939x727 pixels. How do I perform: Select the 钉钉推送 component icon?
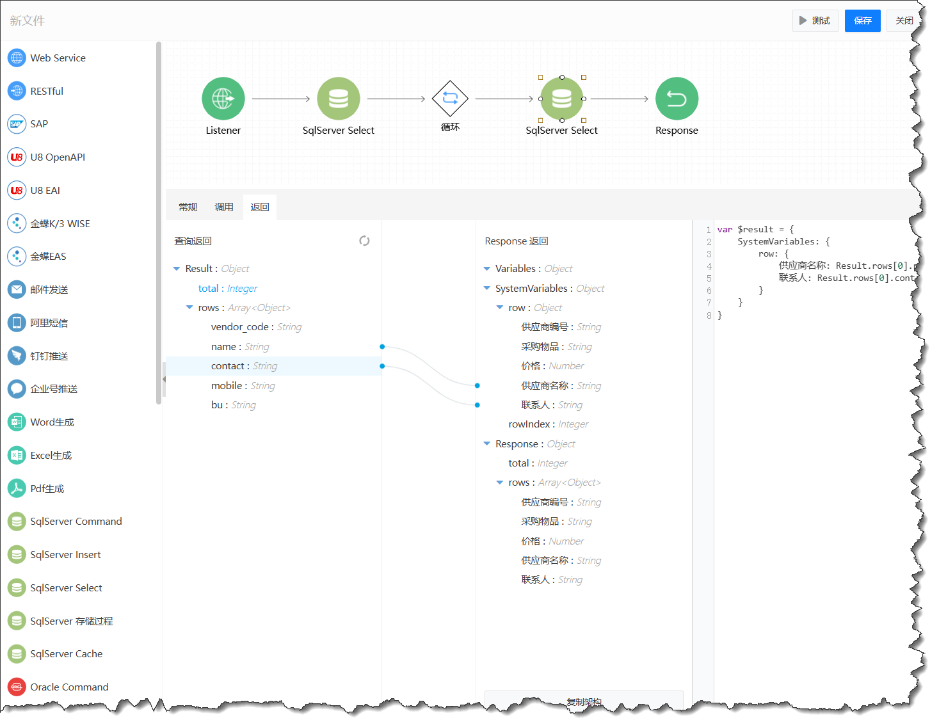[17, 356]
